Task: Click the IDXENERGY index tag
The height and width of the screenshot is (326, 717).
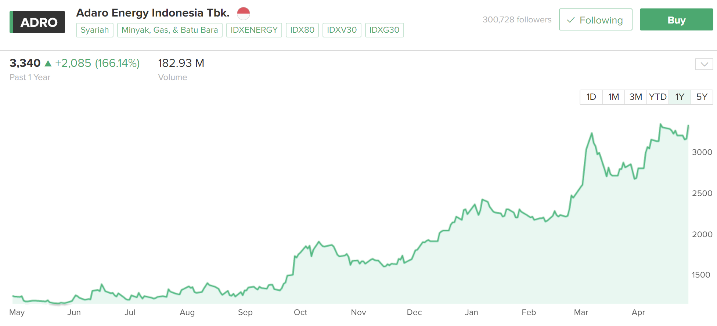Action: coord(254,30)
